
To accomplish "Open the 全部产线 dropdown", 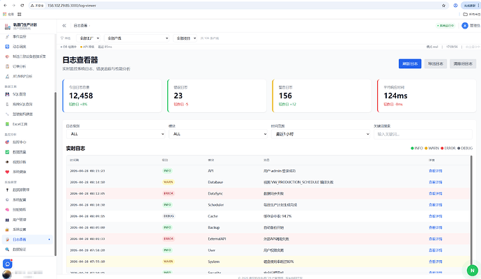I will (x=137, y=38).
